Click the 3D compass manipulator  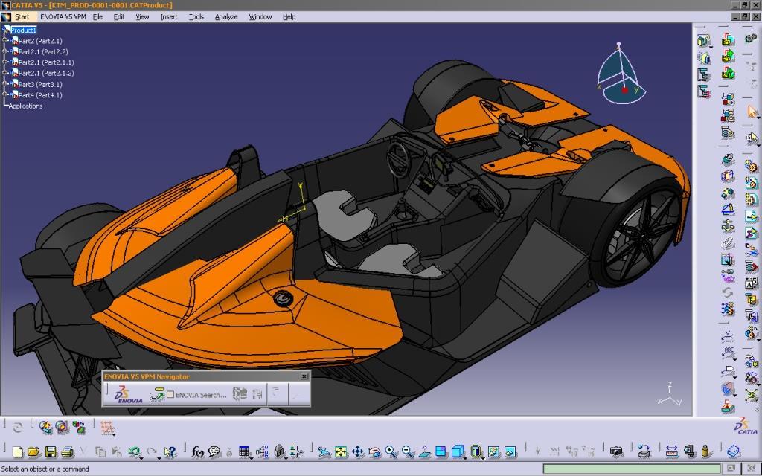(621, 73)
